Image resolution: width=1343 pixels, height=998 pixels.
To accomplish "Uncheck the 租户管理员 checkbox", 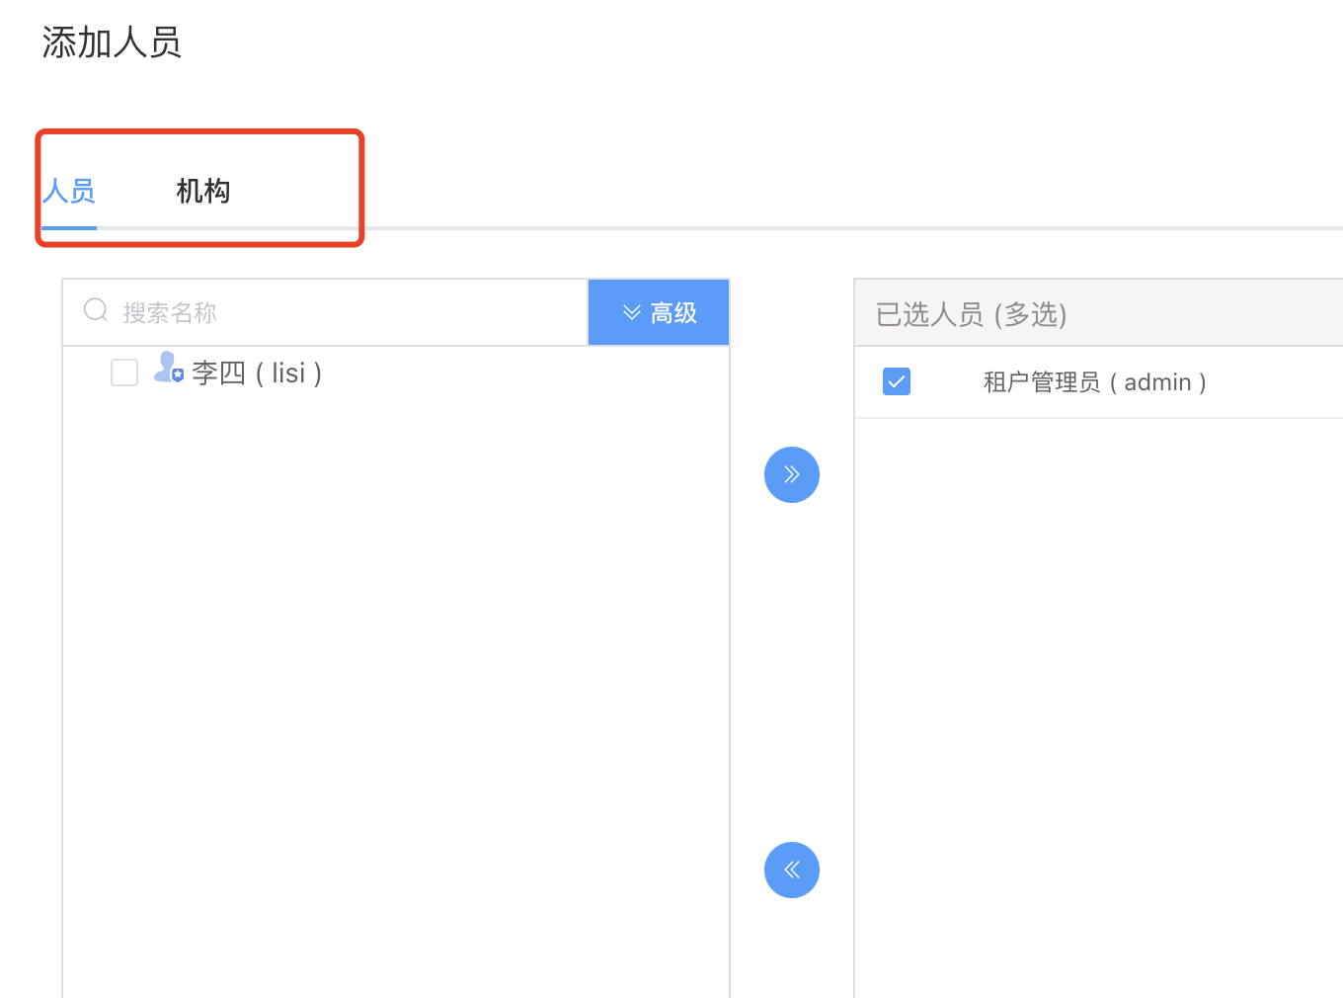I will (x=897, y=381).
